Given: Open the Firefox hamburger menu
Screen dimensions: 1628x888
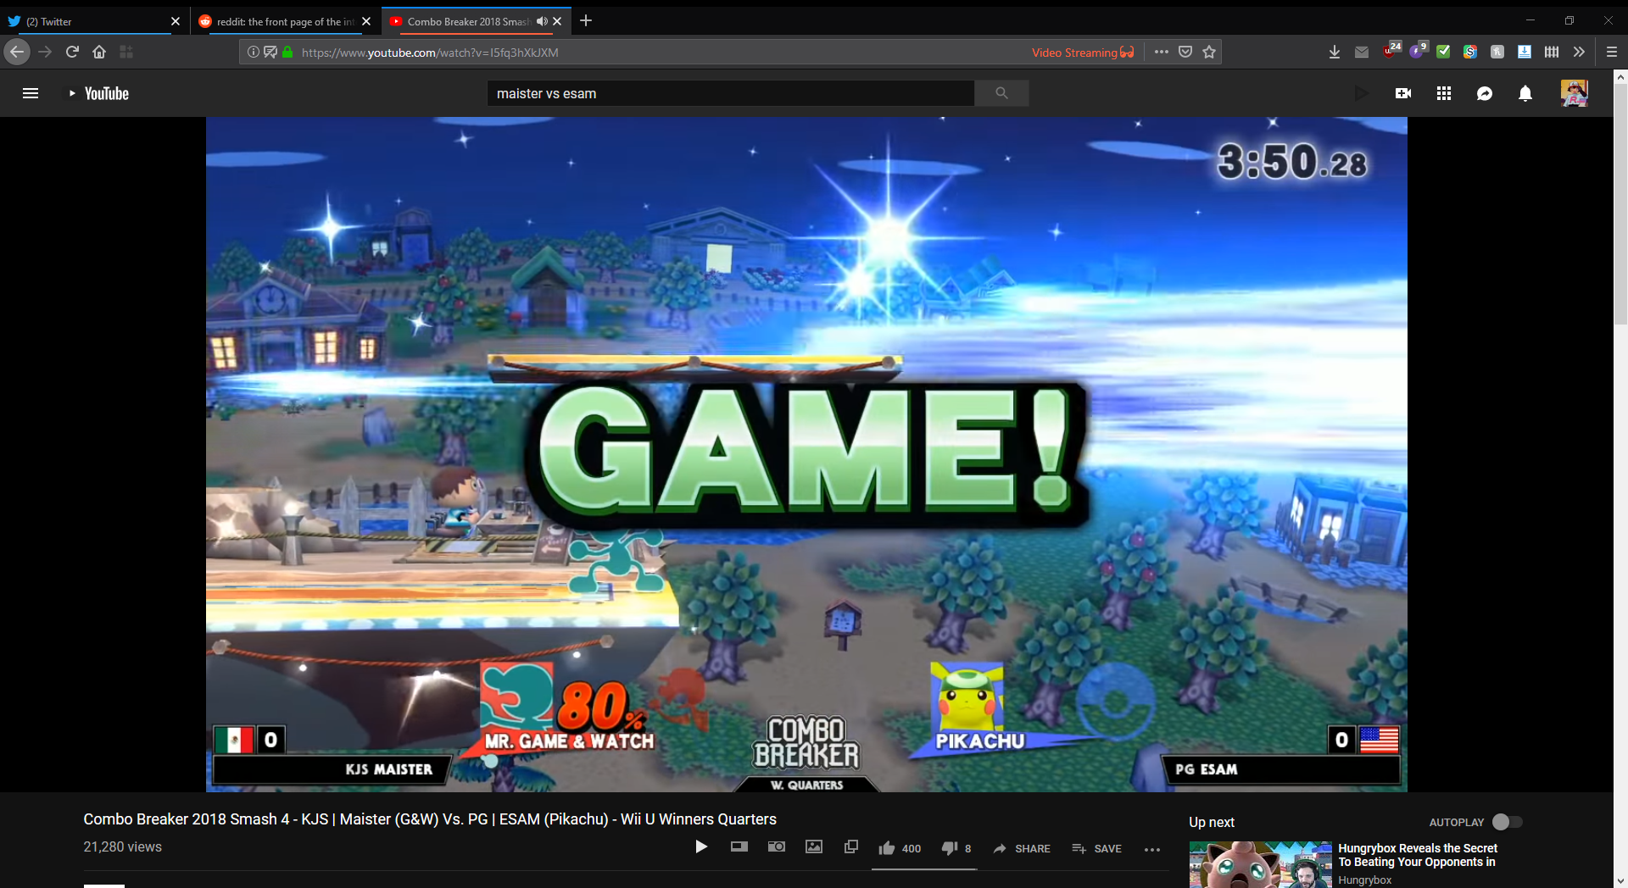Looking at the screenshot, I should pos(1612,52).
